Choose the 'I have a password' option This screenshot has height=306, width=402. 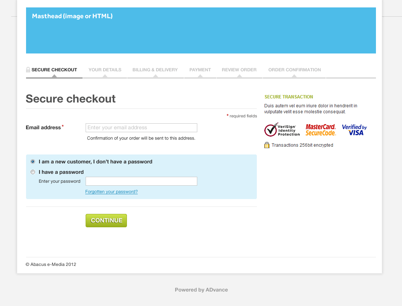[x=33, y=172]
